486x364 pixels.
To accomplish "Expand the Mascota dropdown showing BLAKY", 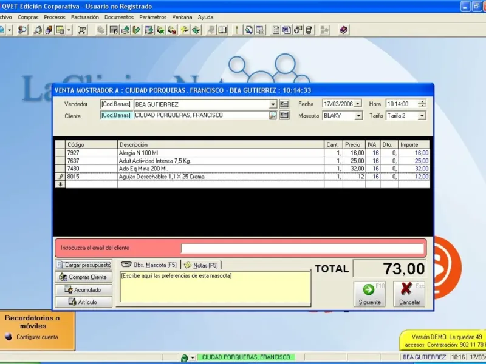I will point(358,116).
